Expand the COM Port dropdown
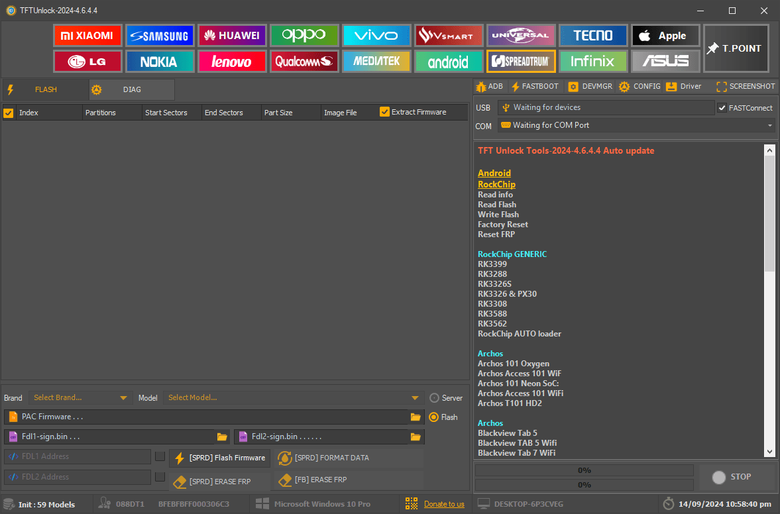This screenshot has width=780, height=514. point(770,125)
